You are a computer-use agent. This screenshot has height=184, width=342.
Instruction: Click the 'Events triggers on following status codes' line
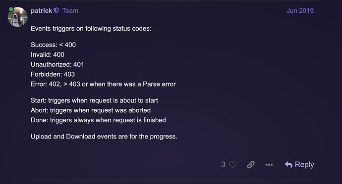91,29
